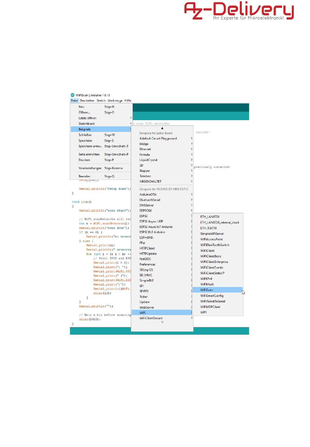Open Voreinstellungen
The height and width of the screenshot is (447, 310).
pyautogui.click(x=101, y=168)
